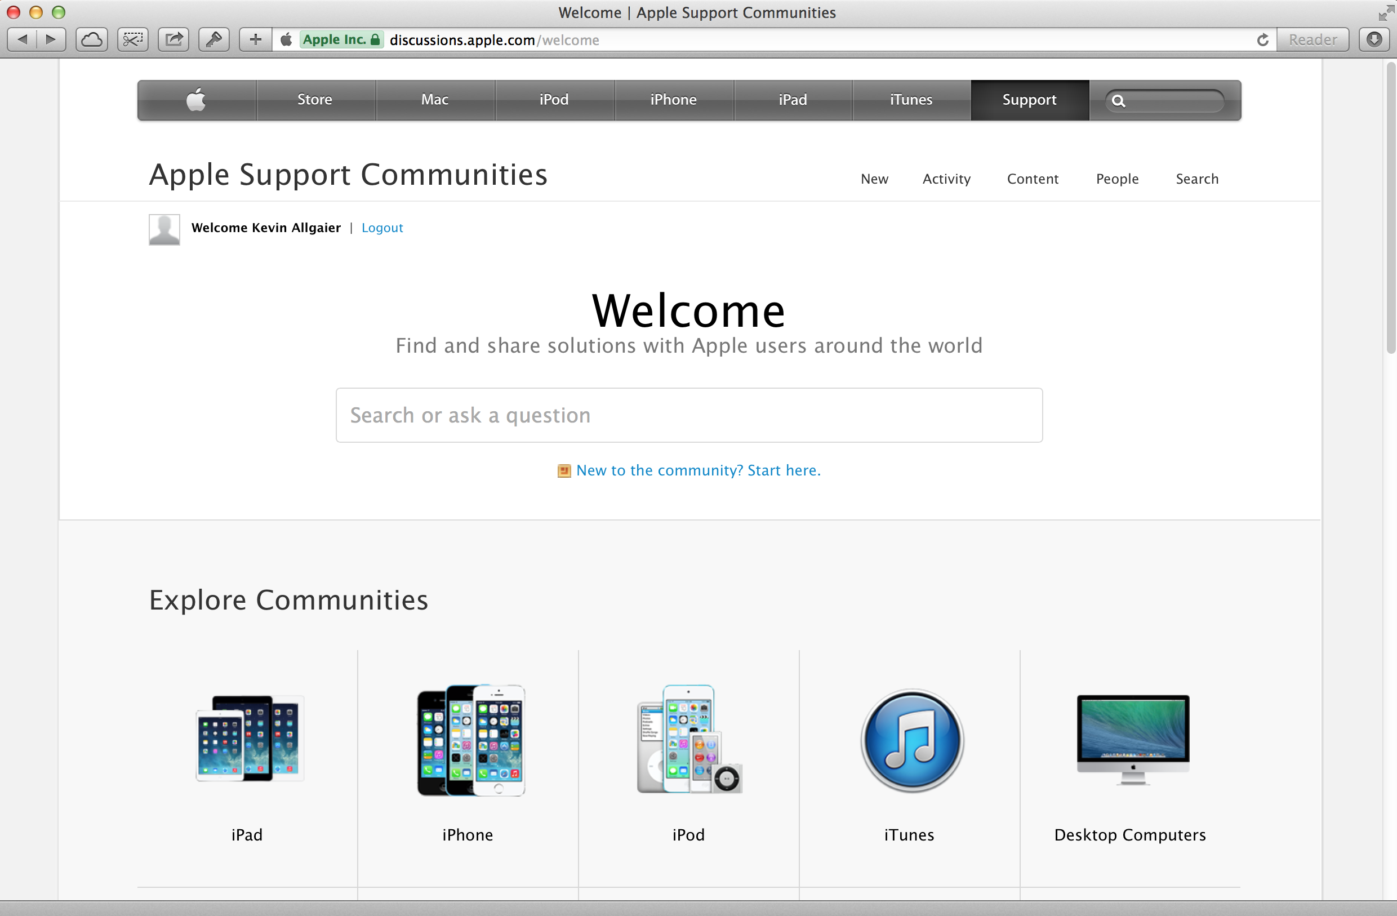The image size is (1397, 916).
Task: Click the Apple logo in site navigation
Action: tap(196, 100)
